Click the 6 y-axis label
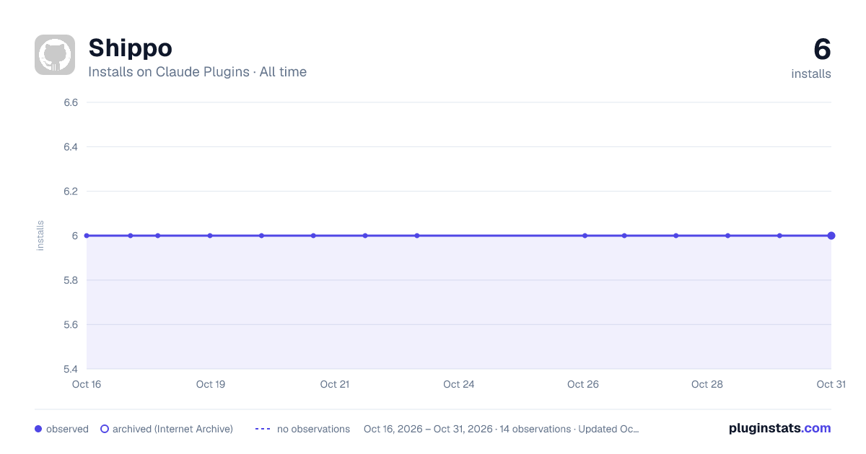Image resolution: width=866 pixels, height=454 pixels. pyautogui.click(x=75, y=236)
